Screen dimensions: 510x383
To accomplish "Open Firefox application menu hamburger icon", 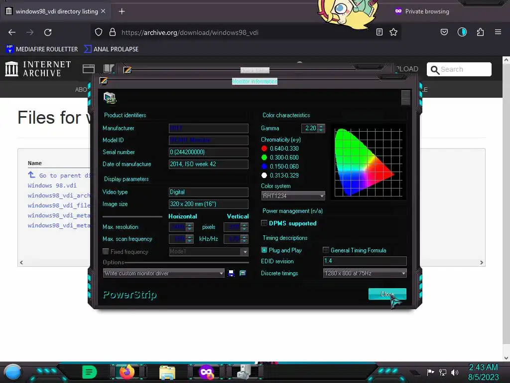I will pos(498,32).
